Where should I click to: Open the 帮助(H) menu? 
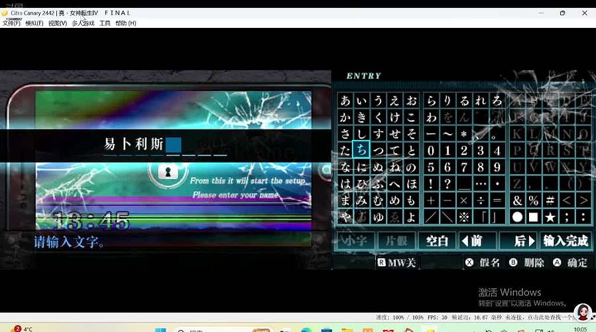click(x=126, y=23)
